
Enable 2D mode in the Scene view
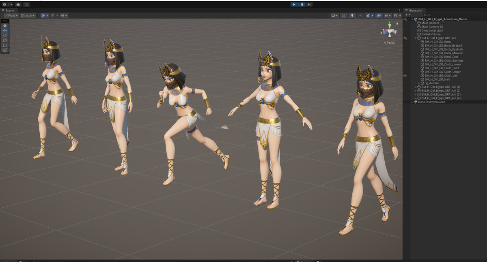click(343, 15)
